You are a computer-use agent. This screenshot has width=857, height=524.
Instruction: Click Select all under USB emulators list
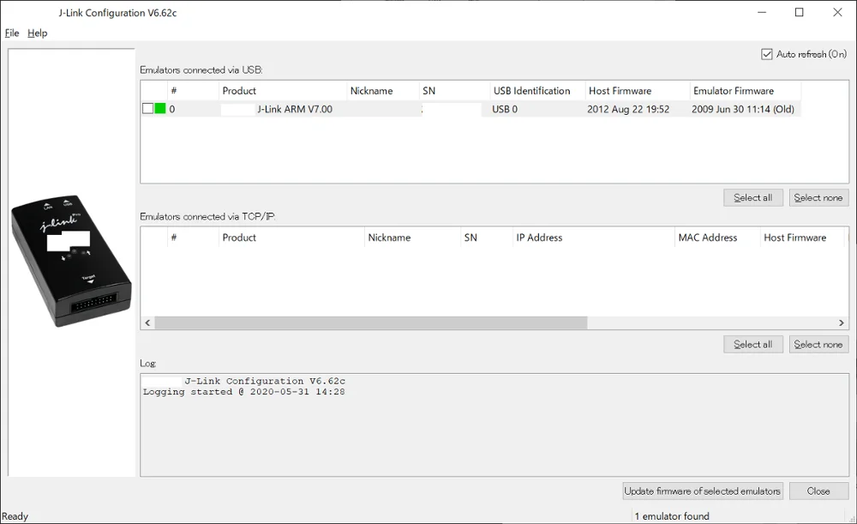(753, 197)
